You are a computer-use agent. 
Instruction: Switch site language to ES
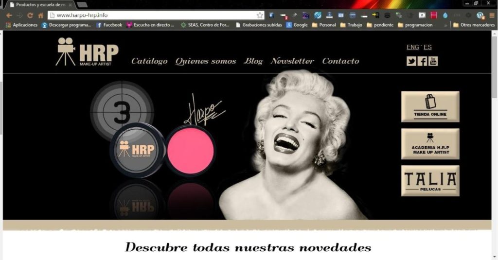tap(427, 47)
